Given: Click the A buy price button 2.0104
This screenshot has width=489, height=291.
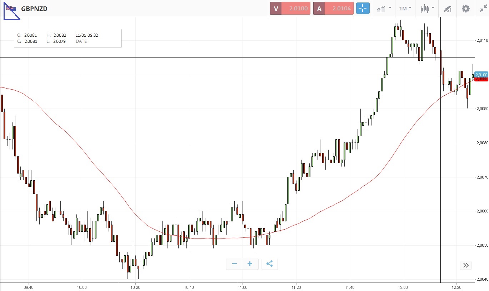Looking at the screenshot, I should tap(333, 9).
